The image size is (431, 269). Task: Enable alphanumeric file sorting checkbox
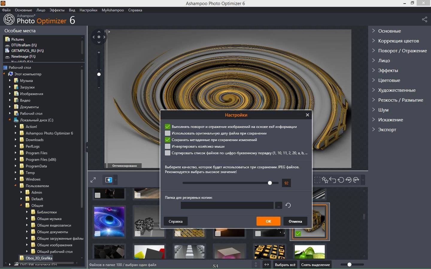click(168, 153)
